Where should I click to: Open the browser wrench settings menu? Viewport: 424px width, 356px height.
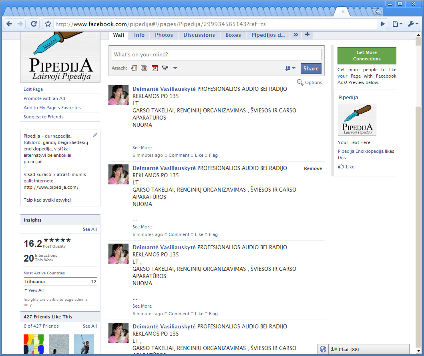tap(413, 24)
